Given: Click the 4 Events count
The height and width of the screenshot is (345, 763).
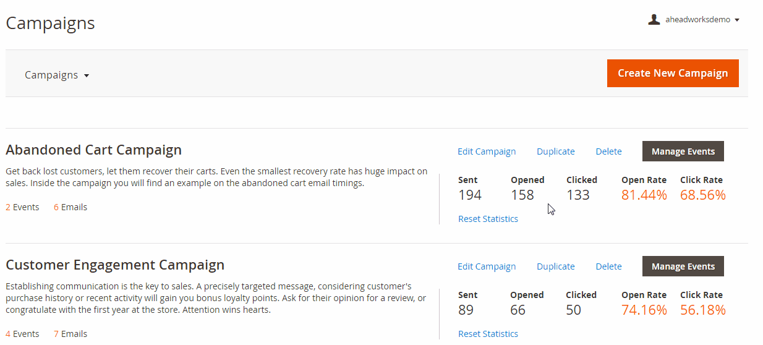Looking at the screenshot, I should pos(22,334).
